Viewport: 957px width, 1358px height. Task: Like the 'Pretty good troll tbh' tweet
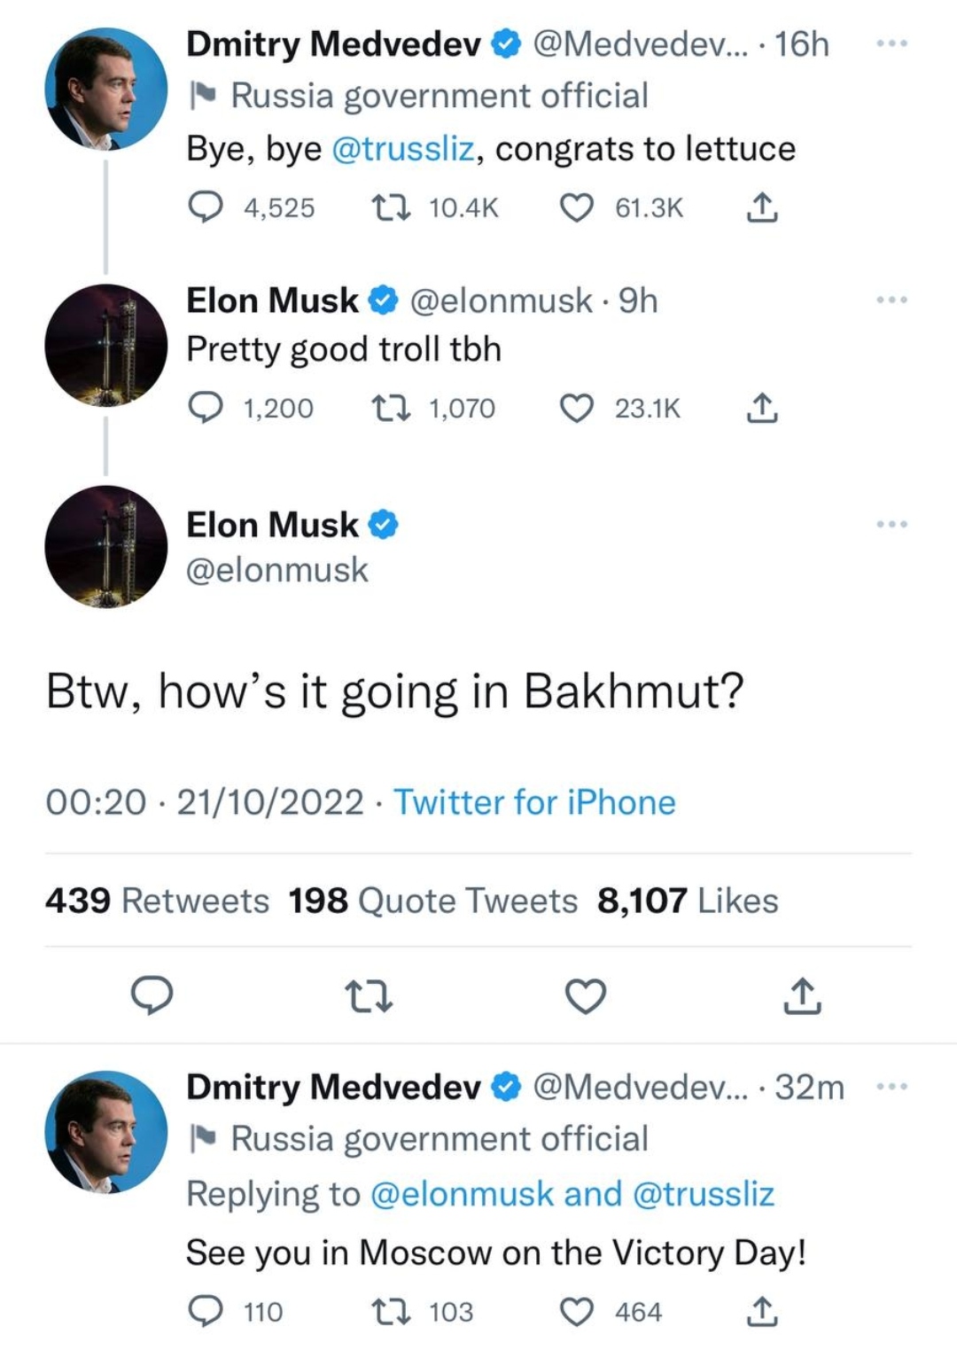[578, 408]
